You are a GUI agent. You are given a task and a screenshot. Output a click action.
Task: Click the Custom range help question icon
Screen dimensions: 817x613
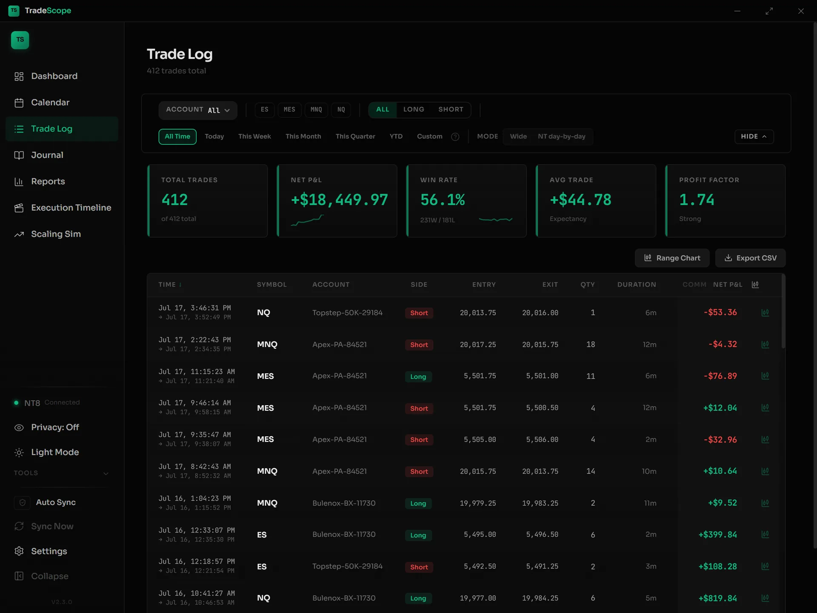tap(455, 137)
